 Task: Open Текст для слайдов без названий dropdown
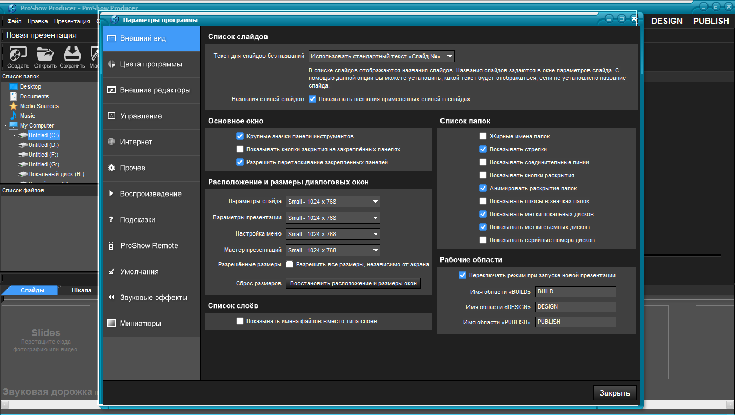point(381,56)
